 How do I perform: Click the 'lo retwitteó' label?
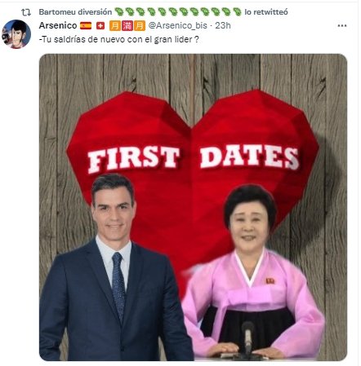(266, 12)
